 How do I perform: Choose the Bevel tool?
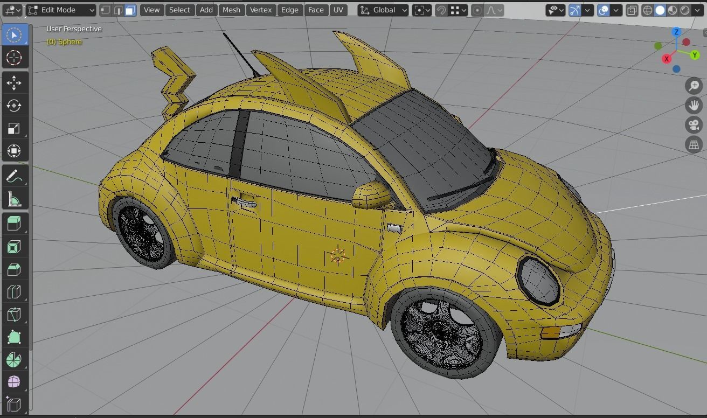[14, 269]
